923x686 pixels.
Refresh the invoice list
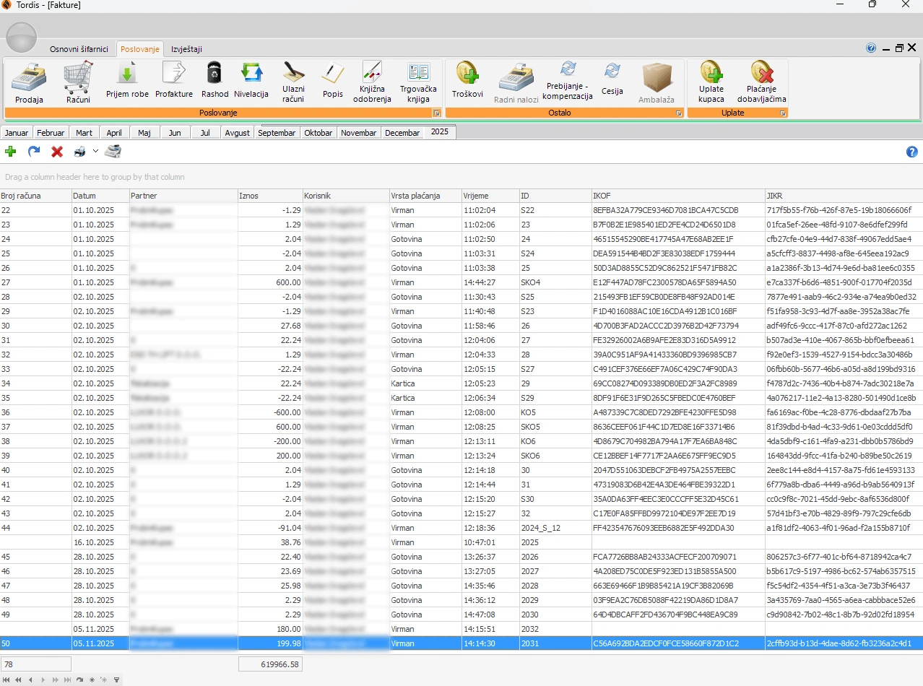click(x=33, y=152)
